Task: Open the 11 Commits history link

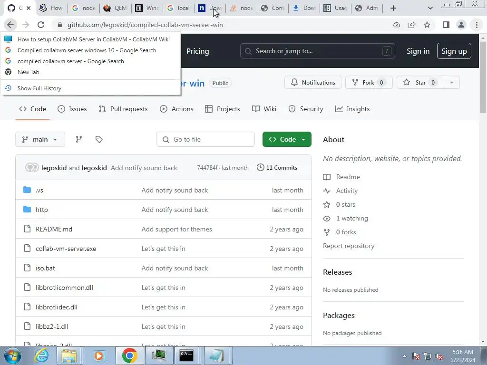Action: tap(277, 168)
